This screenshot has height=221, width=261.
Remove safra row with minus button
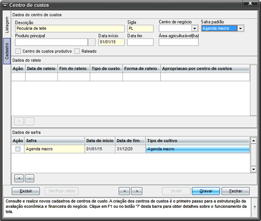click(29, 178)
